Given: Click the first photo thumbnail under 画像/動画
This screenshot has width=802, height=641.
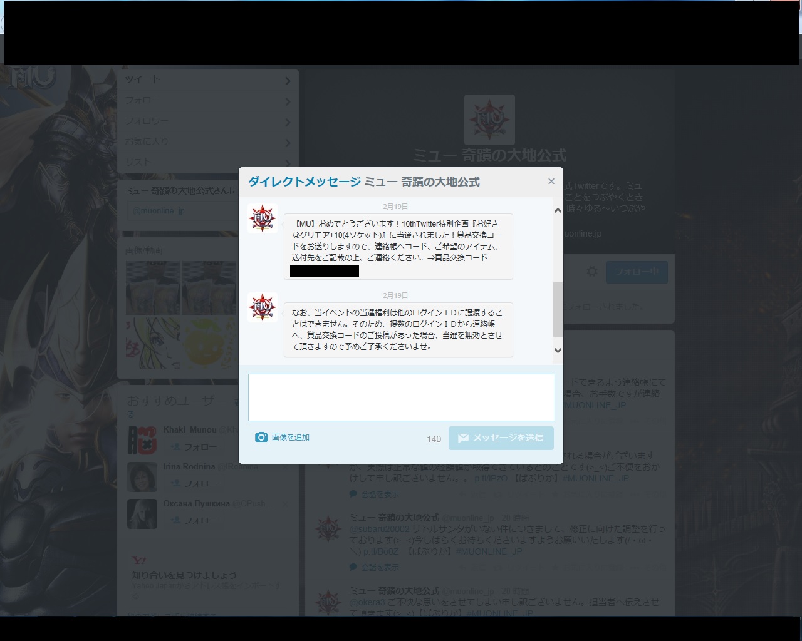Looking at the screenshot, I should [x=153, y=287].
